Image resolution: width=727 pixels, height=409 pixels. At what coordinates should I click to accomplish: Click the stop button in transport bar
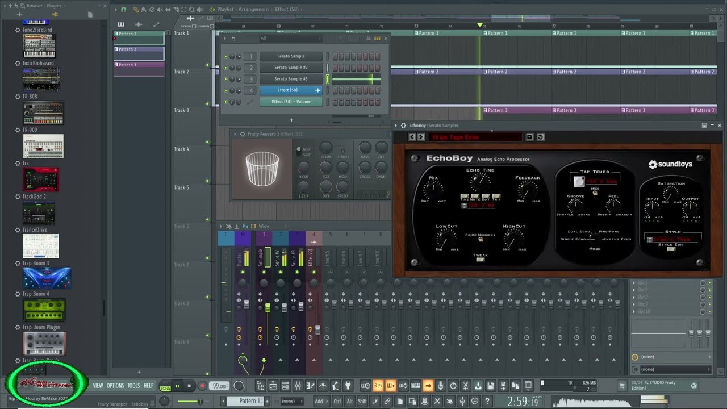189,386
